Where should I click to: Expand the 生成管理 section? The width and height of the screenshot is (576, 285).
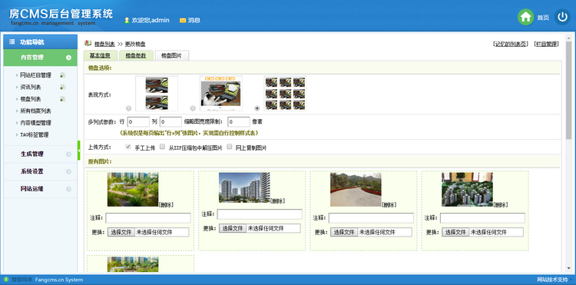pyautogui.click(x=41, y=154)
